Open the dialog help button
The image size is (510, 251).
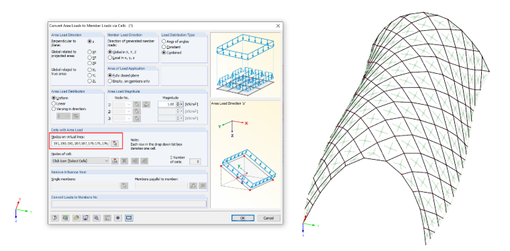[x=55, y=218]
